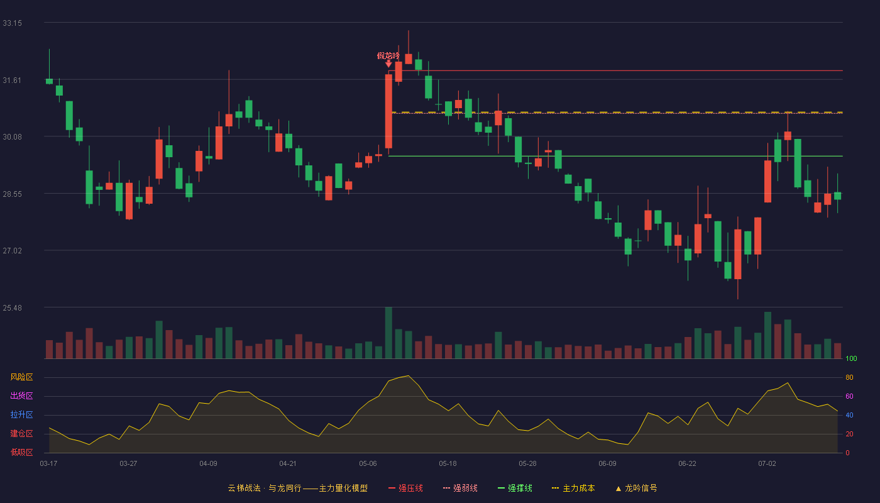The height and width of the screenshot is (503, 880).
Task: Click the 假龙吟 red down-arrow marker
Action: 388,64
